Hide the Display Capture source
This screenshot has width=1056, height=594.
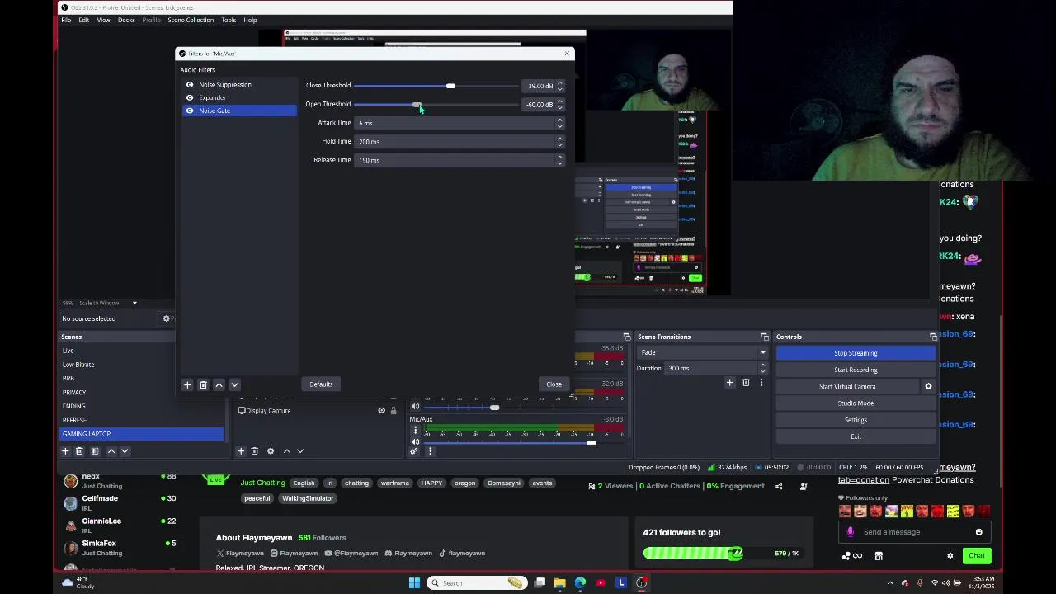(381, 410)
